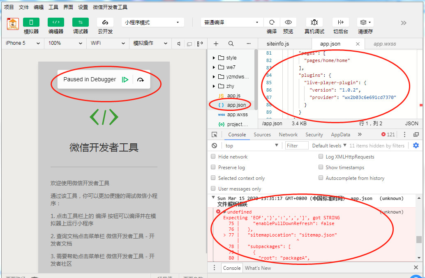Open the console drawer kebab menu
425x278 pixels.
[x=214, y=268]
